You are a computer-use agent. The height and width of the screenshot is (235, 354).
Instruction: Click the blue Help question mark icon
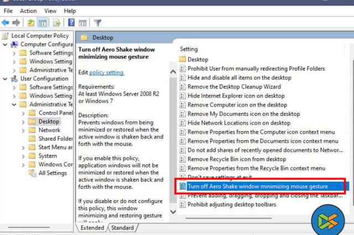71,23
